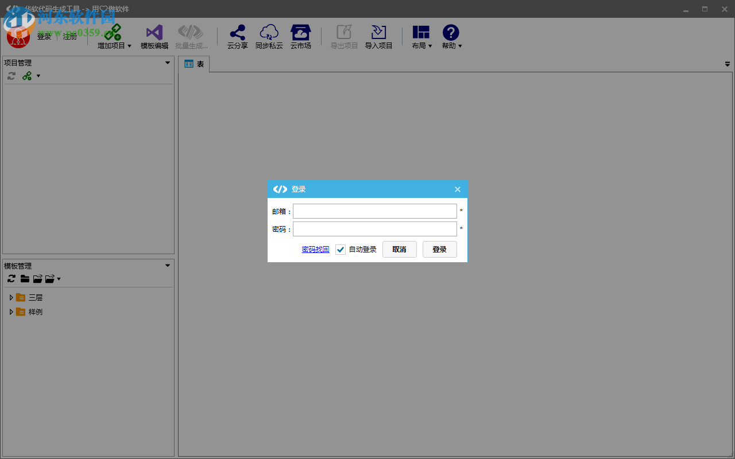Click the red user avatar icon
Screen dimensions: 735x459
[18, 37]
